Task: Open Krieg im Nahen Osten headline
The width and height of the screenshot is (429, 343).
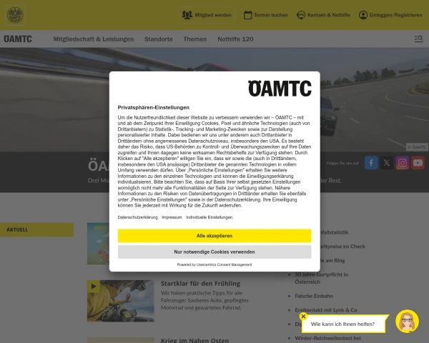Action: pyautogui.click(x=194, y=340)
